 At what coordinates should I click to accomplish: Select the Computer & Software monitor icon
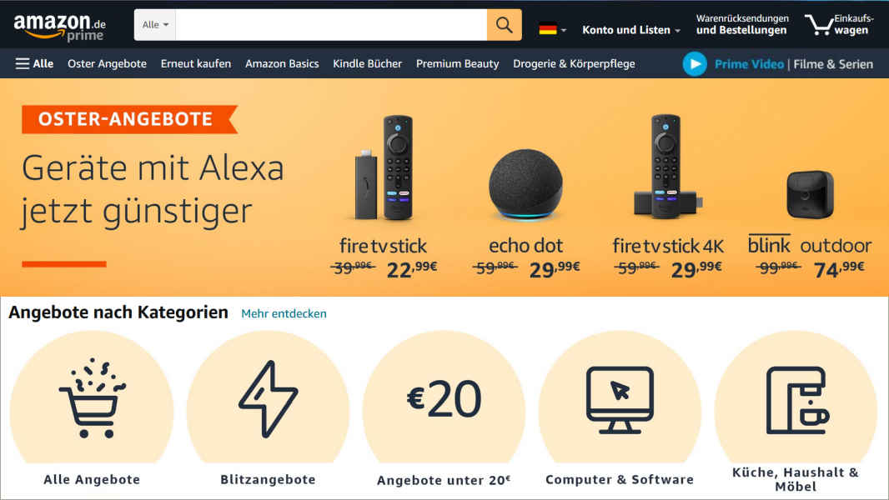620,400
